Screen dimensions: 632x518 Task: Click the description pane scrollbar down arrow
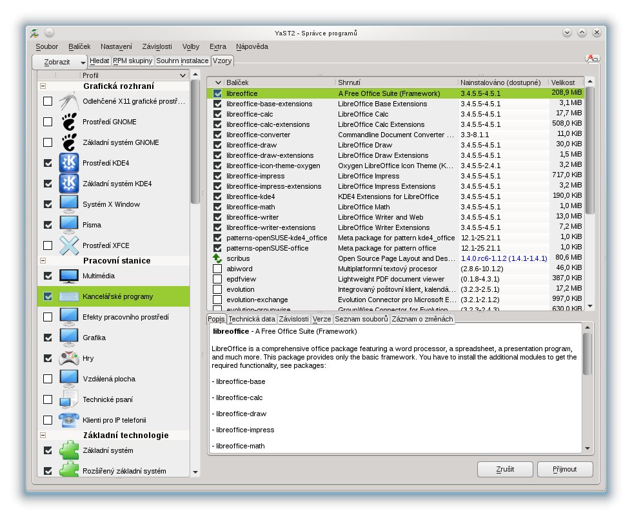point(588,448)
